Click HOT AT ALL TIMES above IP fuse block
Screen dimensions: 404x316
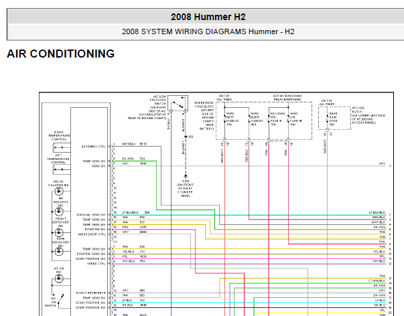[327, 102]
